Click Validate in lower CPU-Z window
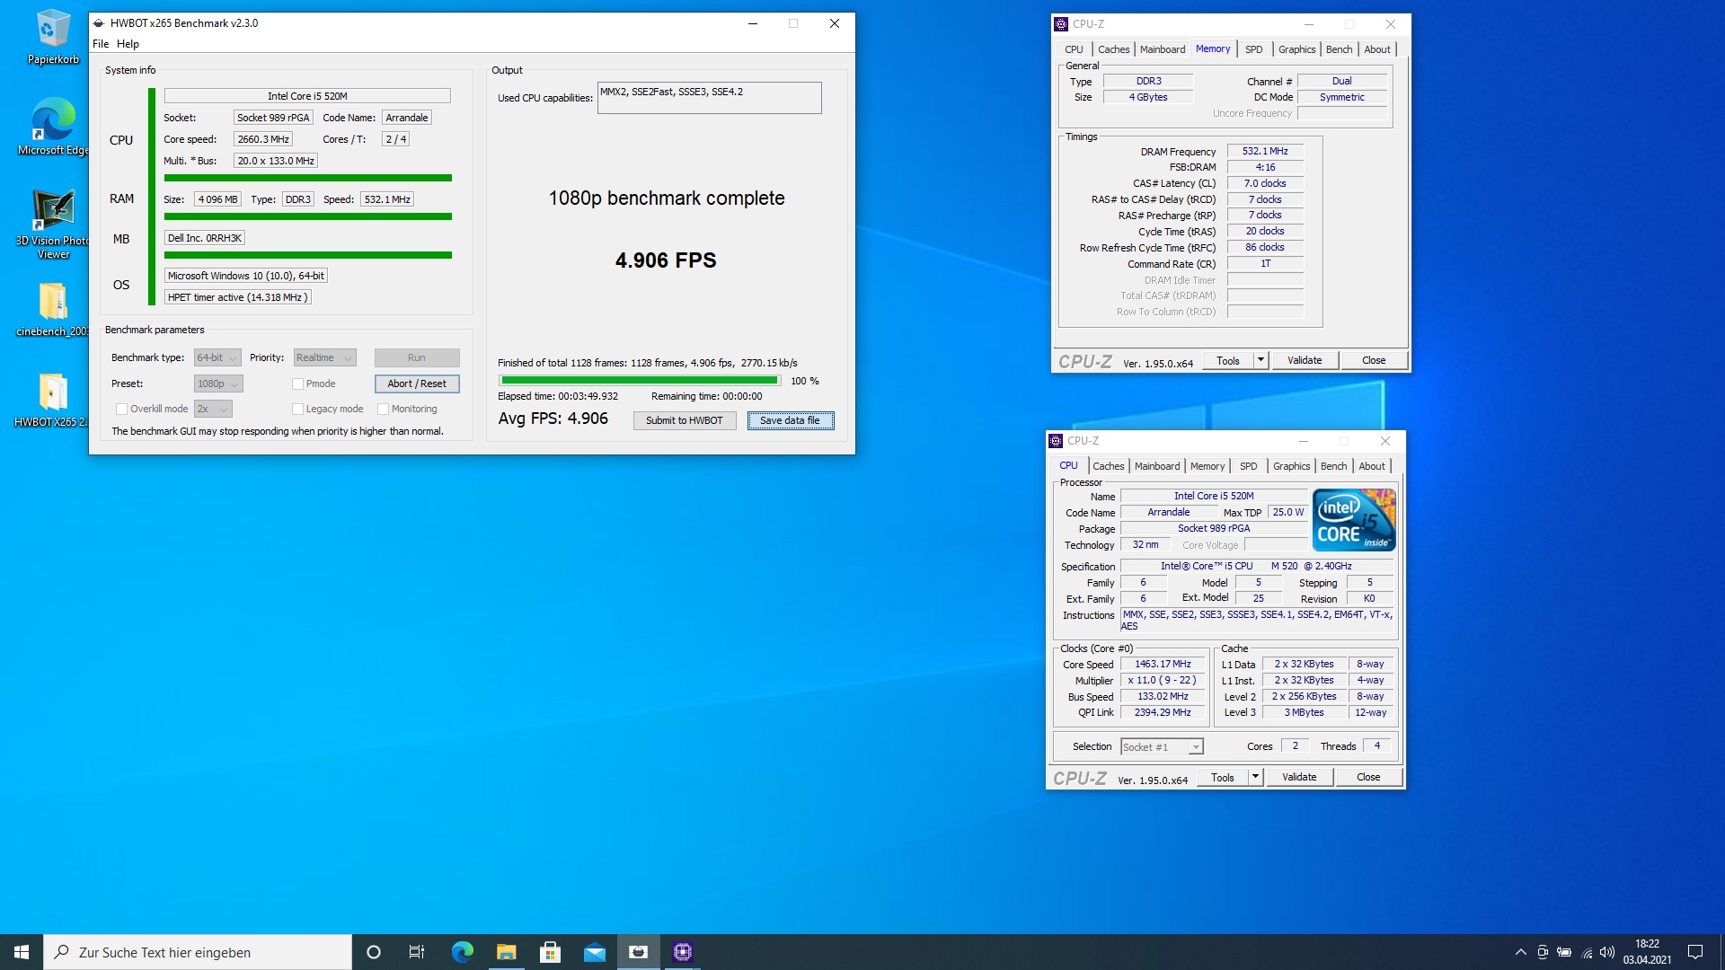1725x970 pixels. pos(1299,777)
